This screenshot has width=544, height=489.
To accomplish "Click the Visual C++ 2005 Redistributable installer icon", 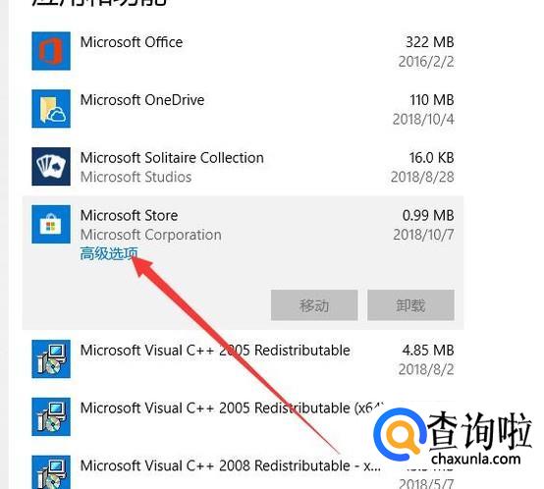I will [51, 359].
